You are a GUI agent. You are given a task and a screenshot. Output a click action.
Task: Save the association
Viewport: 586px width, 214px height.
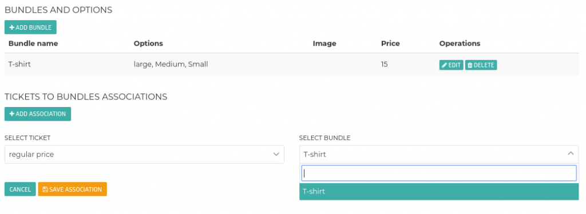tap(73, 189)
